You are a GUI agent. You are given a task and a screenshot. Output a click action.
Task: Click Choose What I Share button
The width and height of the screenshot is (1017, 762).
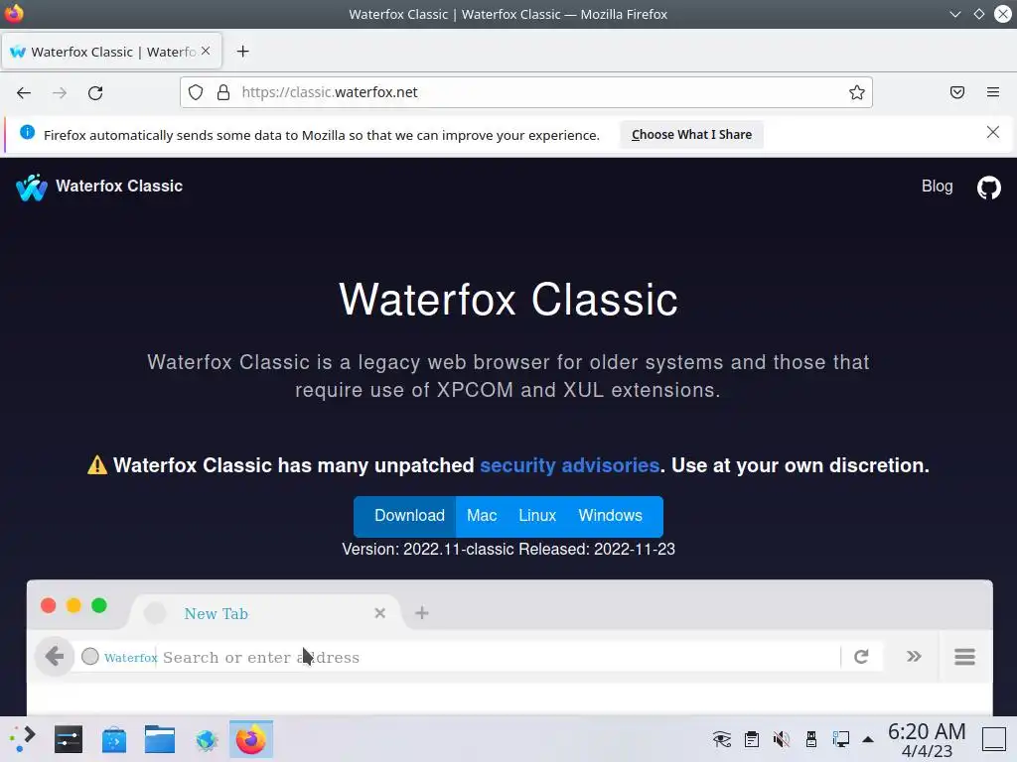coord(691,135)
